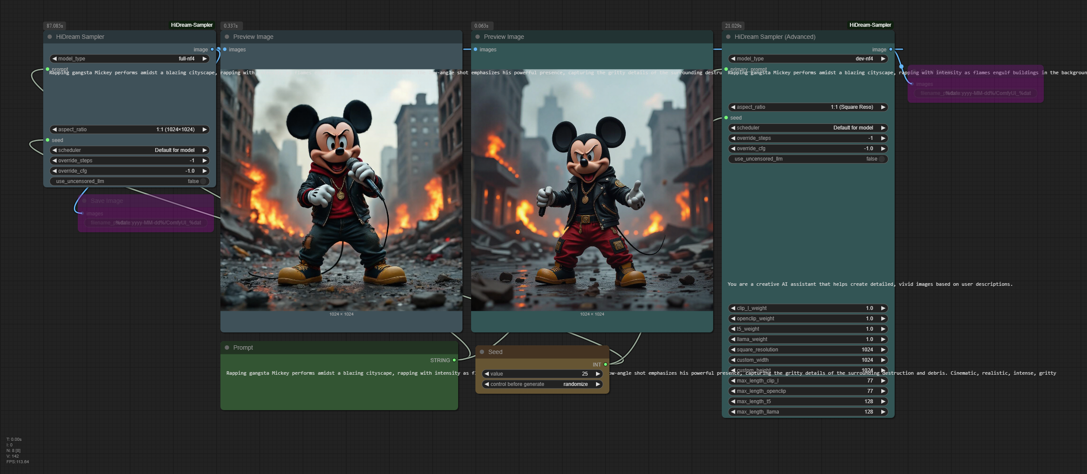Decrease override_steps in Advanced sampler with left arrow
Viewport: 1087px width, 474px height.
coord(733,138)
